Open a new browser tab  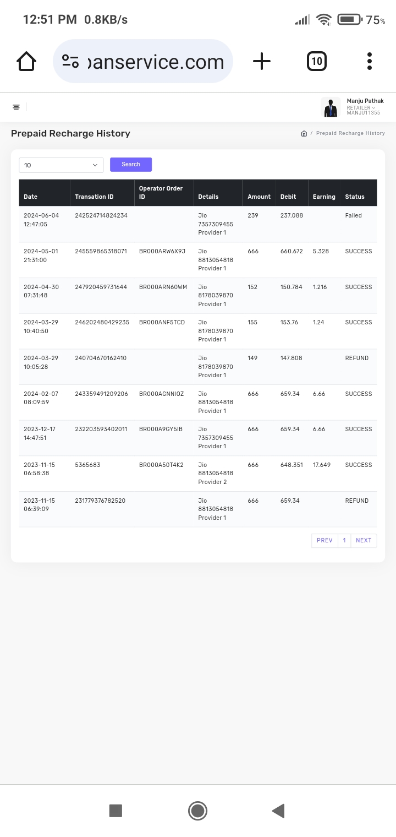[x=262, y=61]
